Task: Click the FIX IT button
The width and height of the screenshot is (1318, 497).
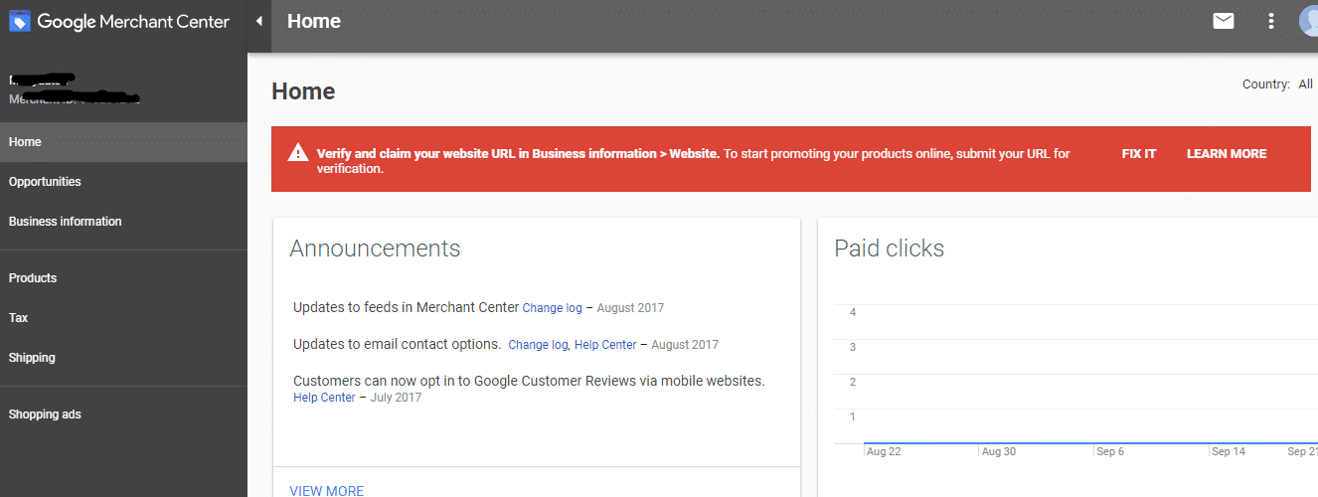Action: click(1139, 154)
